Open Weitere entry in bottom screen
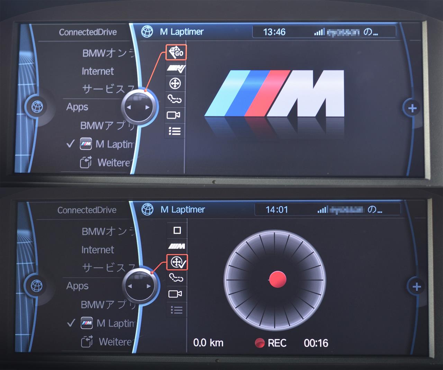Image resolution: width=443 pixels, height=370 pixels. (107, 342)
